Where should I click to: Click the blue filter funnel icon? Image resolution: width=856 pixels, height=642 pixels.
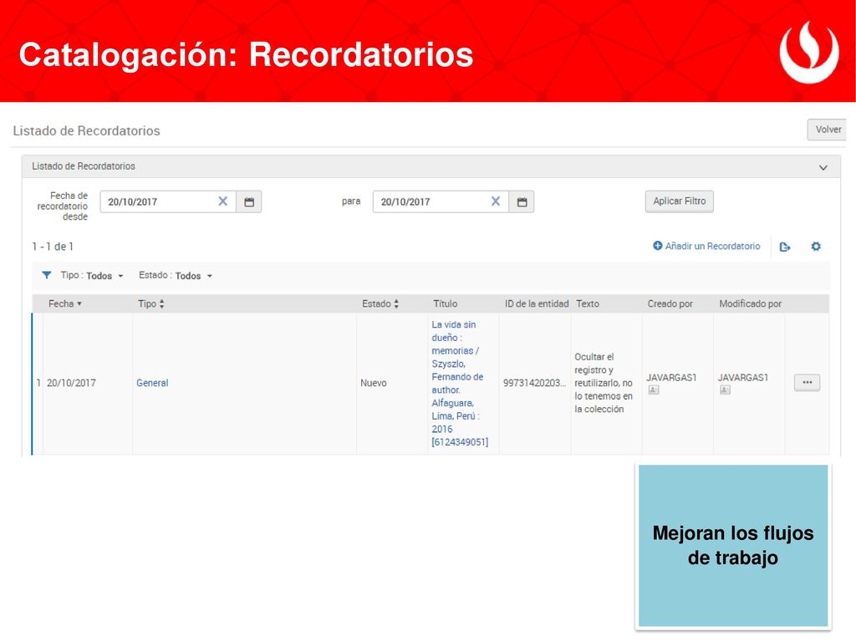[x=47, y=275]
